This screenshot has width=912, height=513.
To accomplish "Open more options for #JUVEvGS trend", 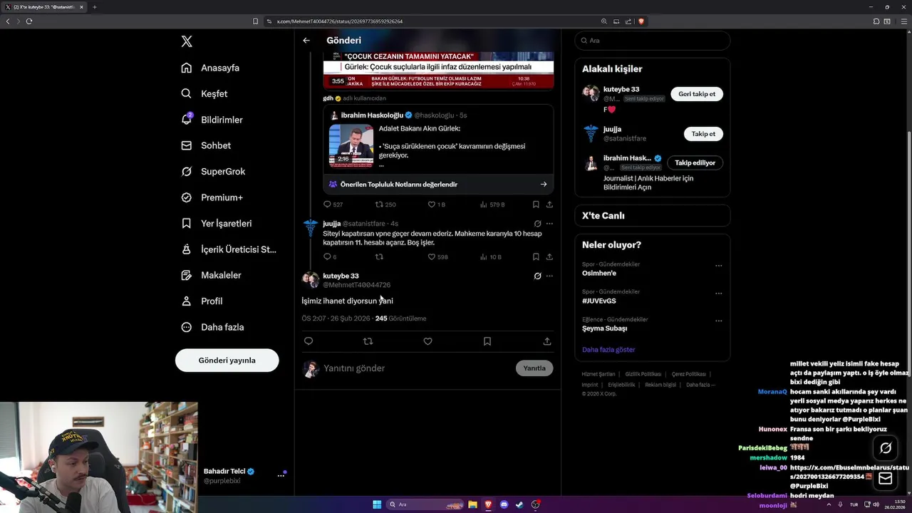I will [718, 293].
